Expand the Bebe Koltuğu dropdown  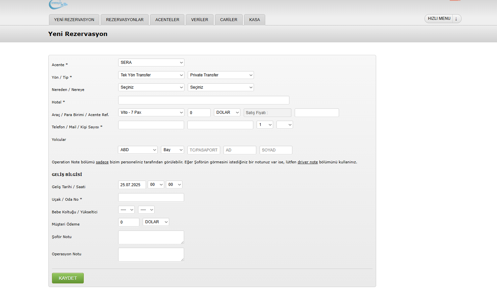(x=126, y=210)
